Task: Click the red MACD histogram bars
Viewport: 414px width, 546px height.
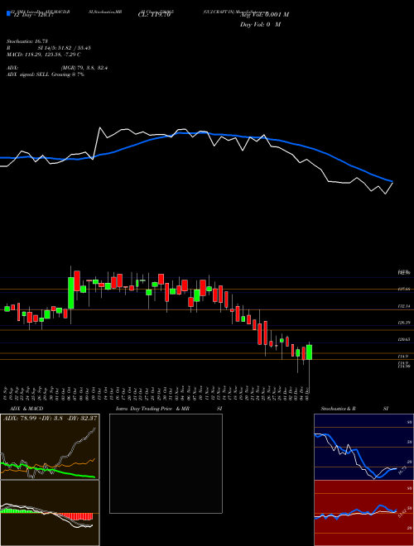Action: pos(75,516)
